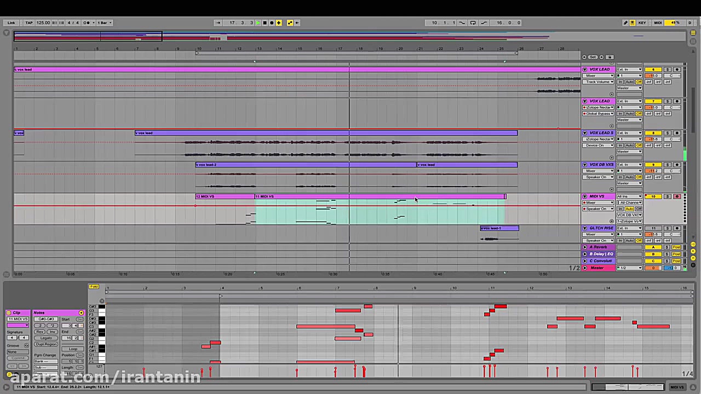The image size is (701, 394).
Task: Click the clip name field 11 MIDI VS
Action: point(18,319)
